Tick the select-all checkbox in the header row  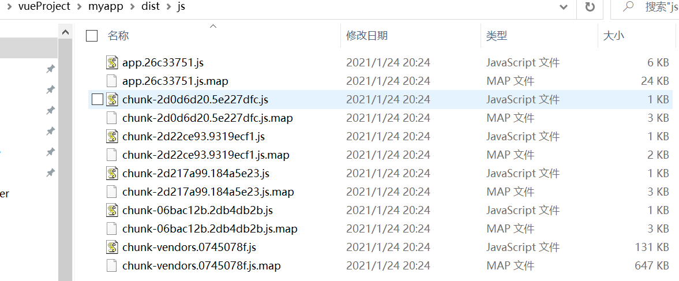pyautogui.click(x=92, y=36)
